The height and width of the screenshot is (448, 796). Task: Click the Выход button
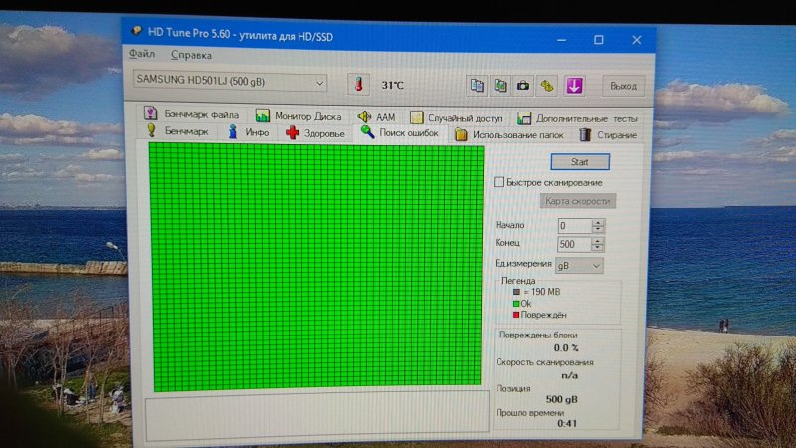point(623,86)
